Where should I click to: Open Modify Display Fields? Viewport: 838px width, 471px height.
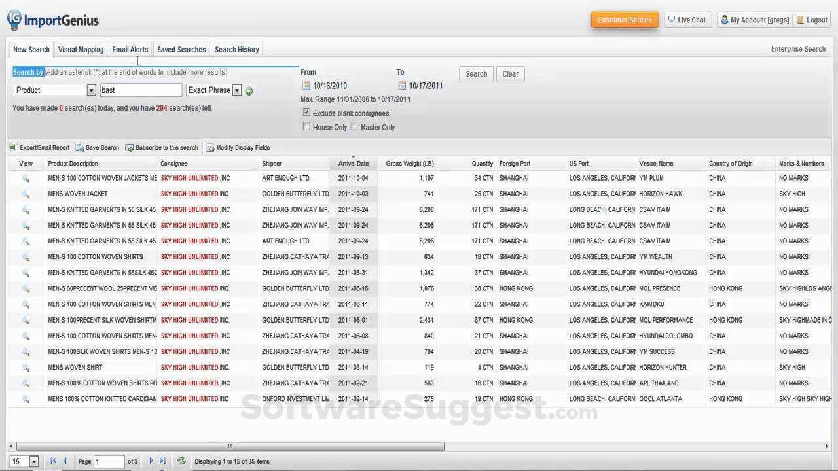click(x=211, y=147)
